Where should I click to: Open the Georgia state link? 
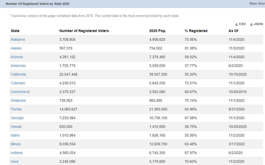click(17, 118)
